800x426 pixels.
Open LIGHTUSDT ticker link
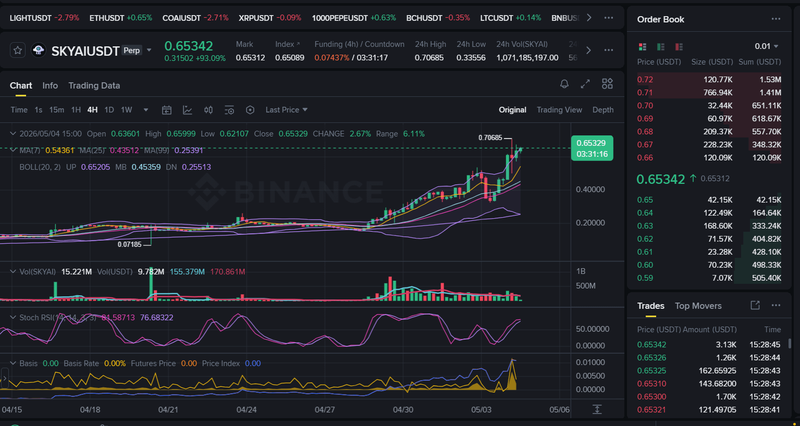[44, 18]
